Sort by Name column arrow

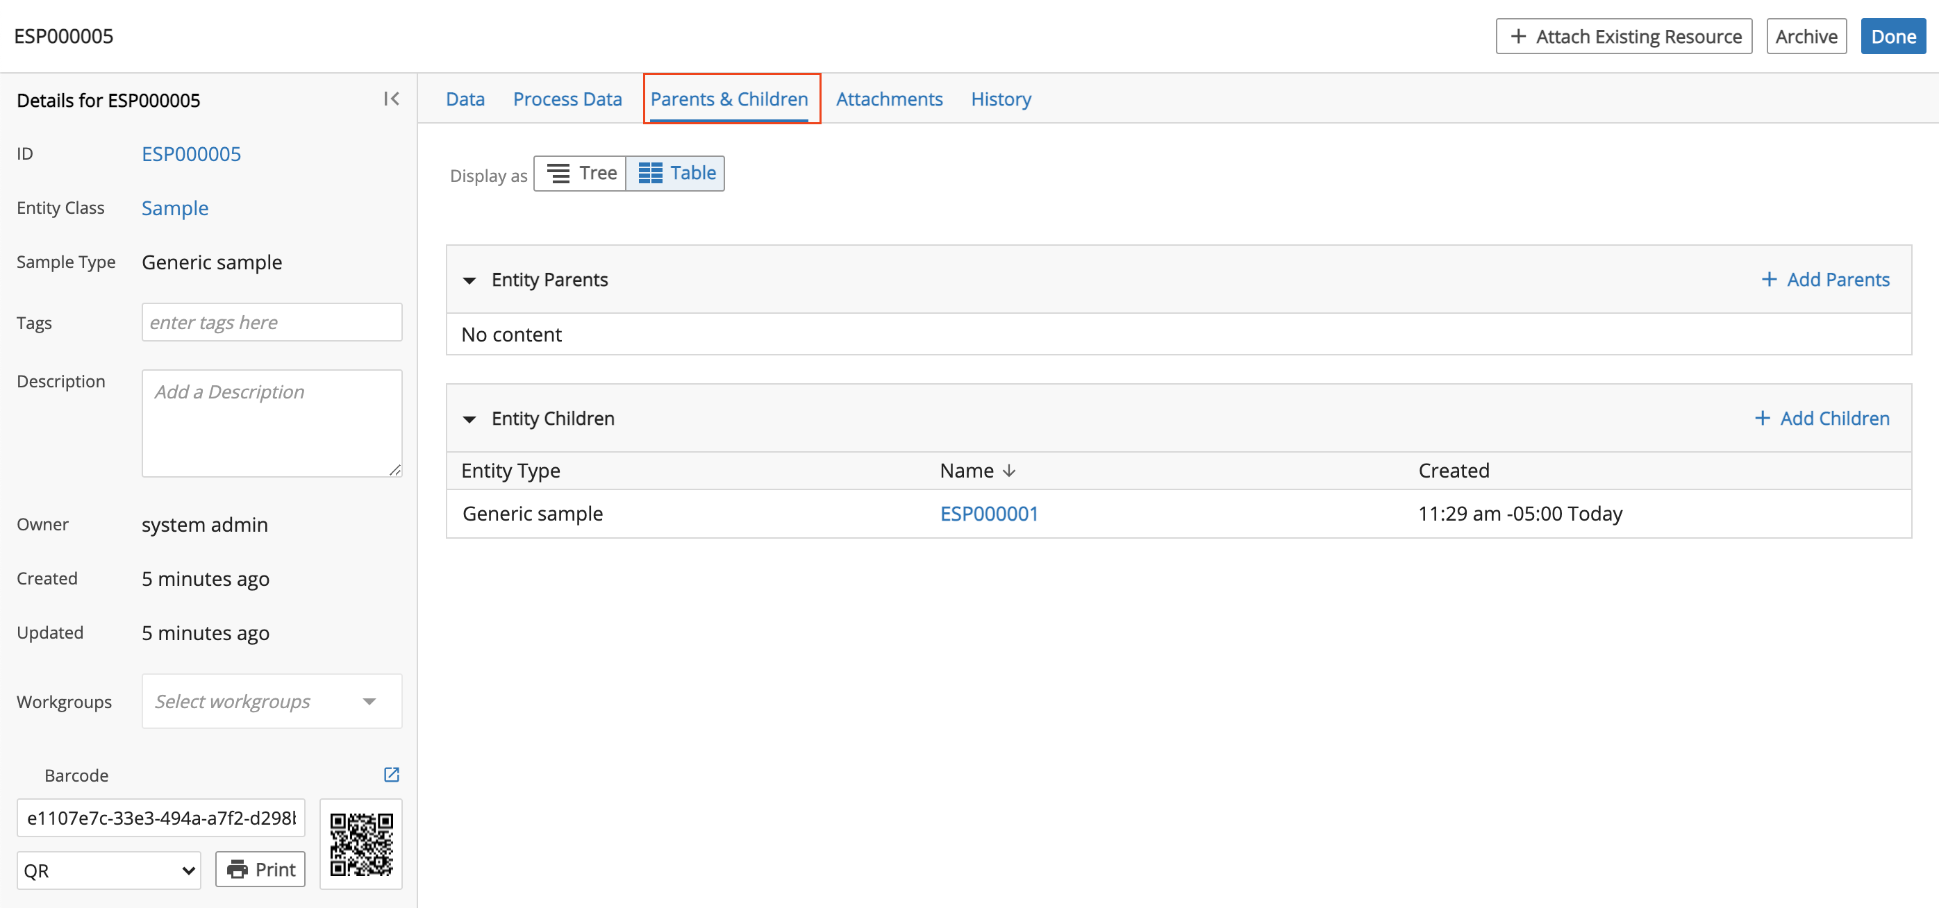pyautogui.click(x=1009, y=471)
